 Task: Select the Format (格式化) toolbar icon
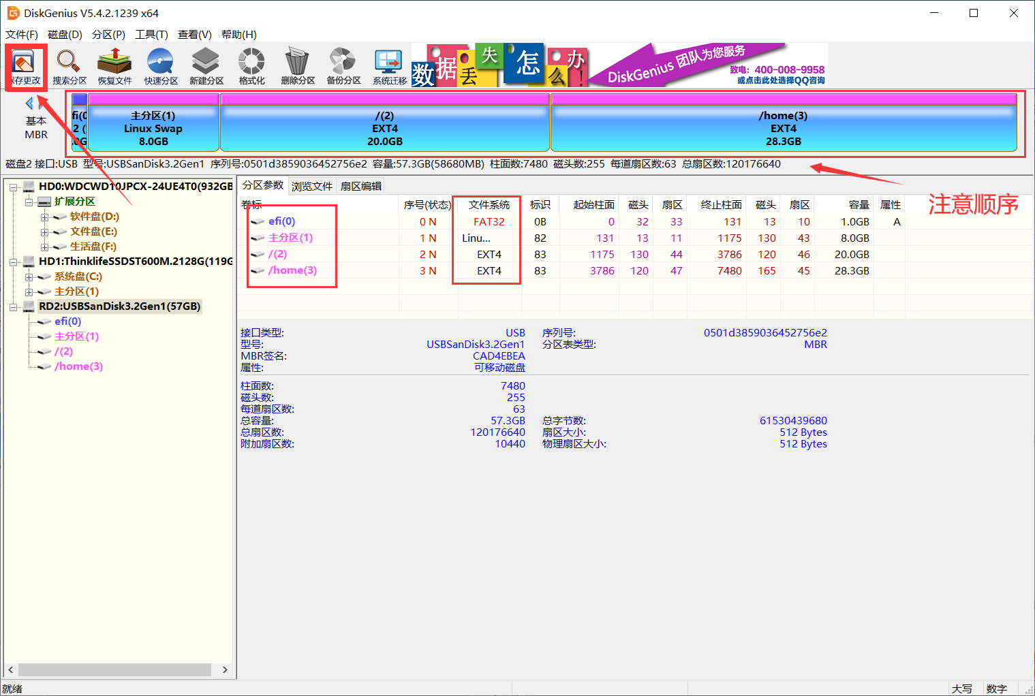point(251,66)
